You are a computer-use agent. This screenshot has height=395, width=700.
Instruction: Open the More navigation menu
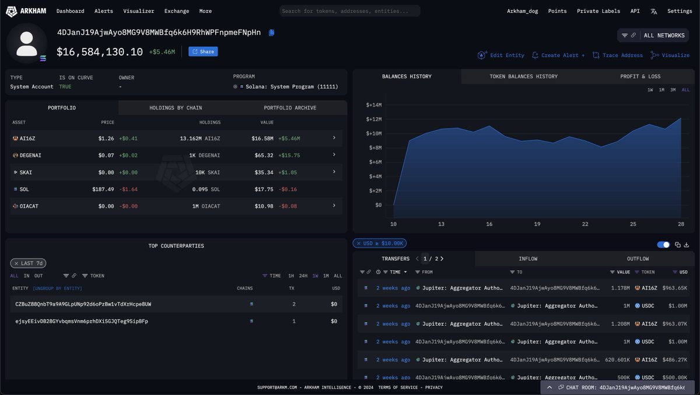205,11
